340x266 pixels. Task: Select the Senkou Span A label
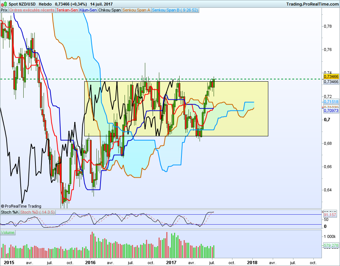(136, 10)
